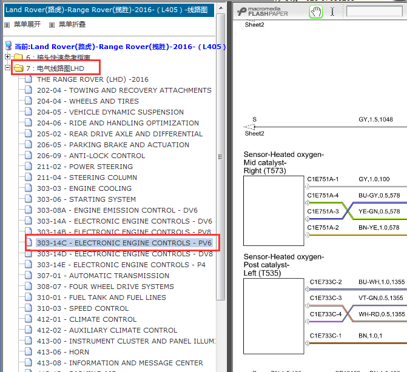Click the T573 mid catalyst right sensor box

(274, 211)
